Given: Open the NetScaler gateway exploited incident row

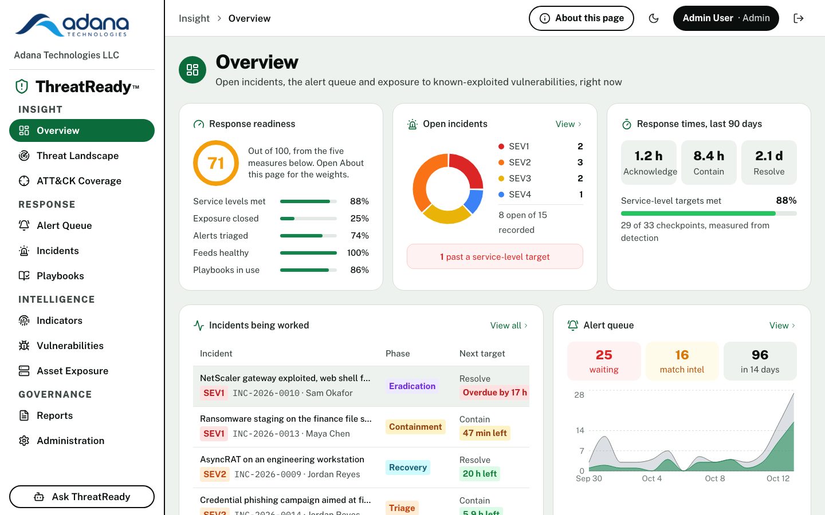Looking at the screenshot, I should pyautogui.click(x=361, y=386).
